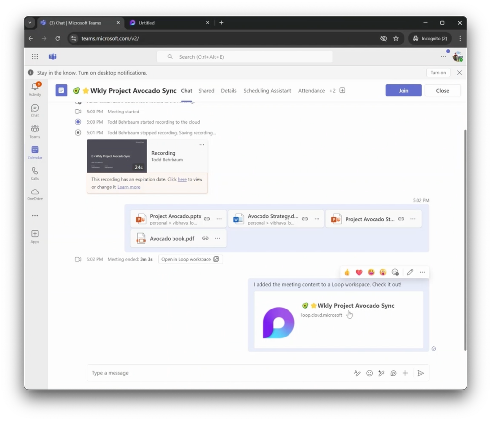The height and width of the screenshot is (421, 491).
Task: Join the Wkly Project Avocado Sync meeting
Action: [x=404, y=90]
